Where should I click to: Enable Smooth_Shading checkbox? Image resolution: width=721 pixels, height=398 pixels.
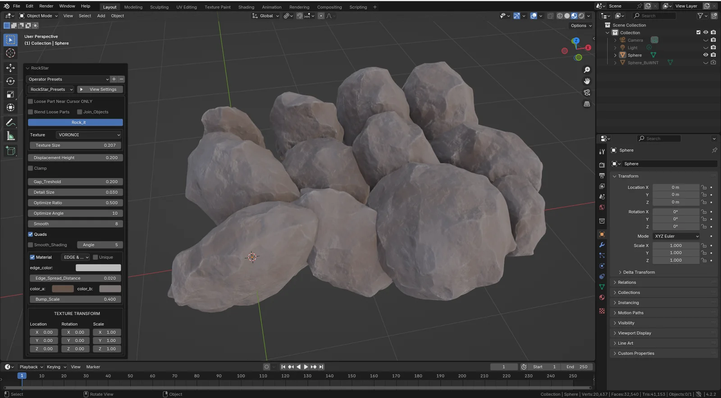[31, 245]
